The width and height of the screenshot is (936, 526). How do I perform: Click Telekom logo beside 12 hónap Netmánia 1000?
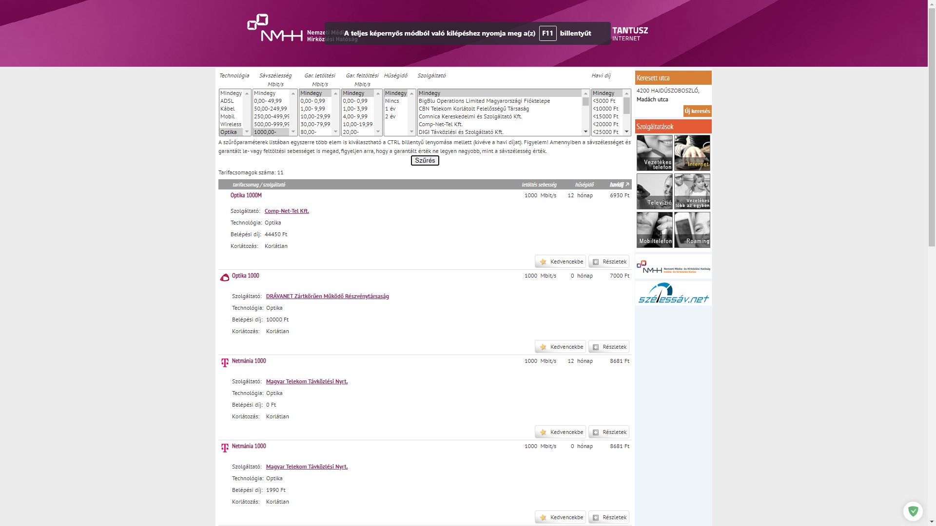pos(225,363)
